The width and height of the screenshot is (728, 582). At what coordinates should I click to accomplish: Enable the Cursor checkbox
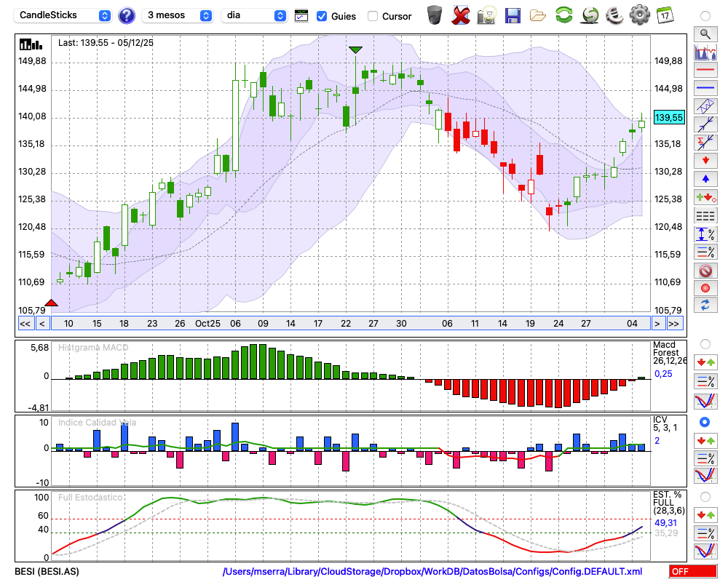372,16
